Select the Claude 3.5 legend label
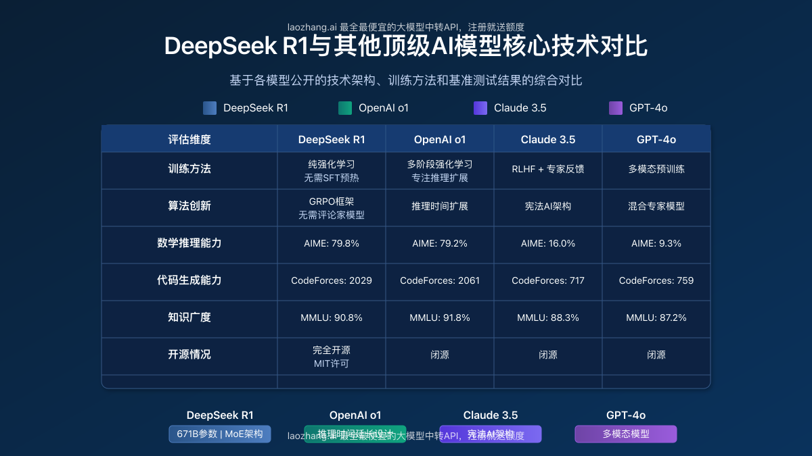The height and width of the screenshot is (456, 812). point(520,108)
